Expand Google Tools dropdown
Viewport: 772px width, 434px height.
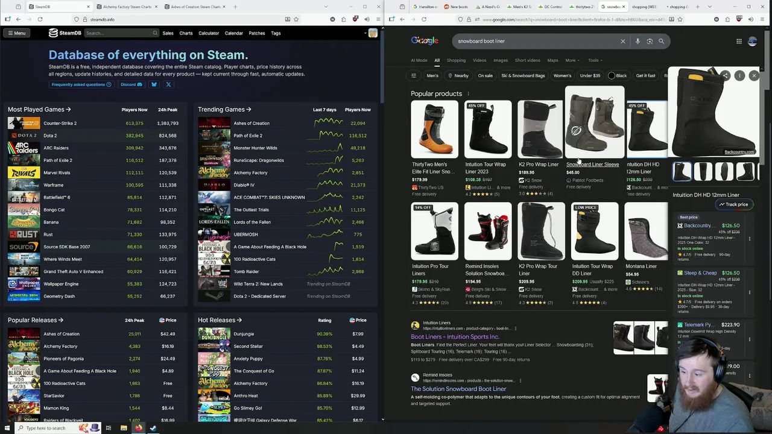595,60
